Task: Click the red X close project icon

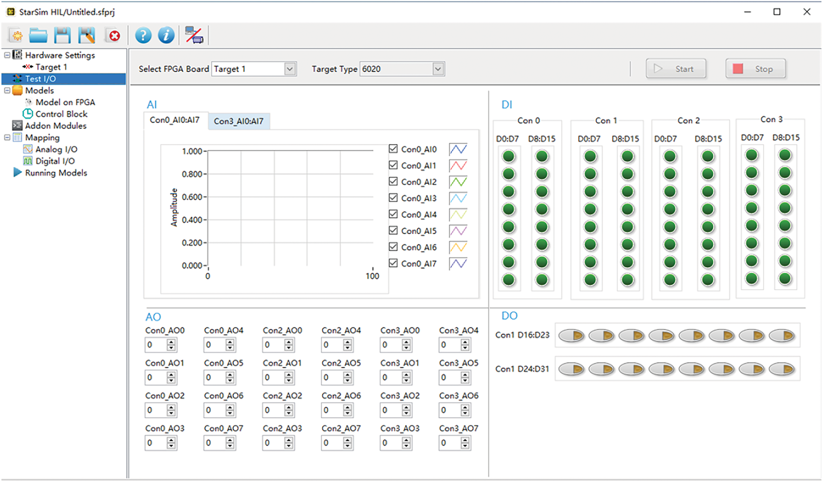Action: (x=114, y=35)
